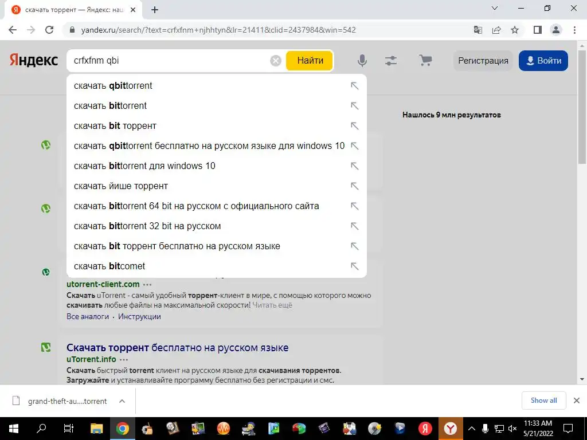Screen dimensions: 587x440
Task: Click the arrow icon beside 'скачать йише торрент'
Action: (x=354, y=186)
